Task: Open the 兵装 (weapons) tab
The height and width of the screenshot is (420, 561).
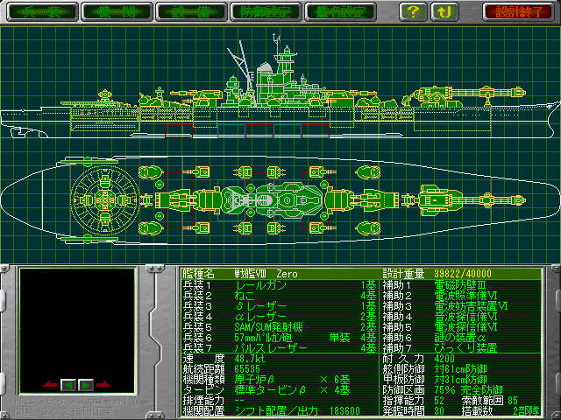Action: 42,12
